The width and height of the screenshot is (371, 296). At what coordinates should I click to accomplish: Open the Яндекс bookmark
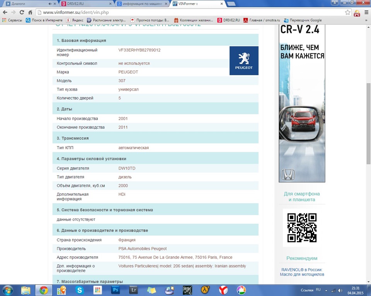click(75, 20)
